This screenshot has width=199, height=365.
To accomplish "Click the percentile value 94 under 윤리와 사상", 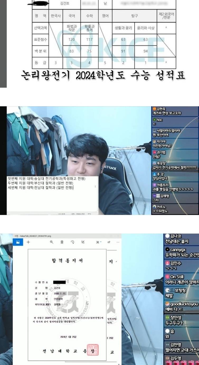I will coord(146,51).
